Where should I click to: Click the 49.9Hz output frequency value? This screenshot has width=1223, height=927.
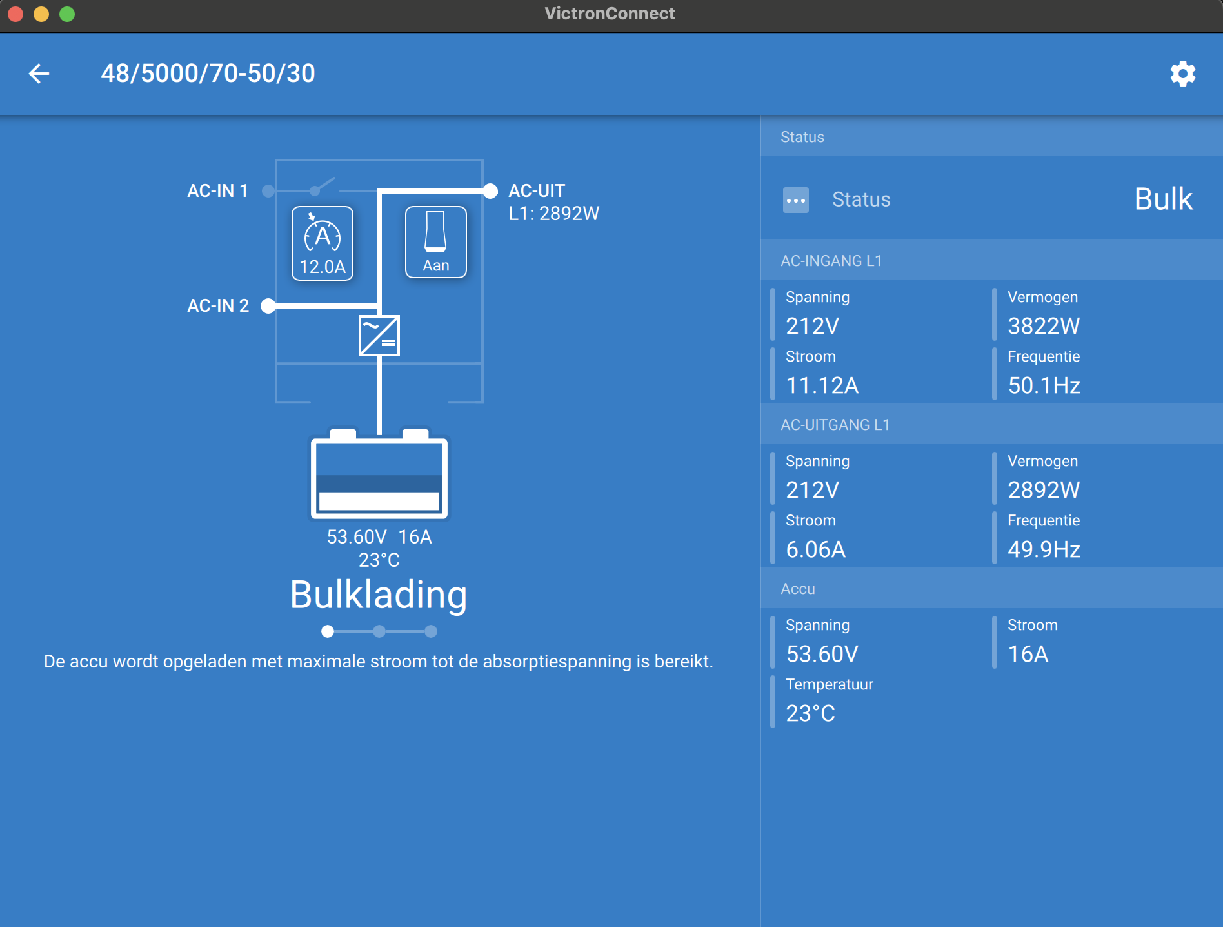[x=1044, y=549]
